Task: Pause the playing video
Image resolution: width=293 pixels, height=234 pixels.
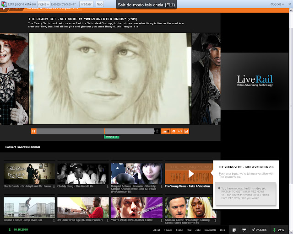Action: tap(33, 131)
